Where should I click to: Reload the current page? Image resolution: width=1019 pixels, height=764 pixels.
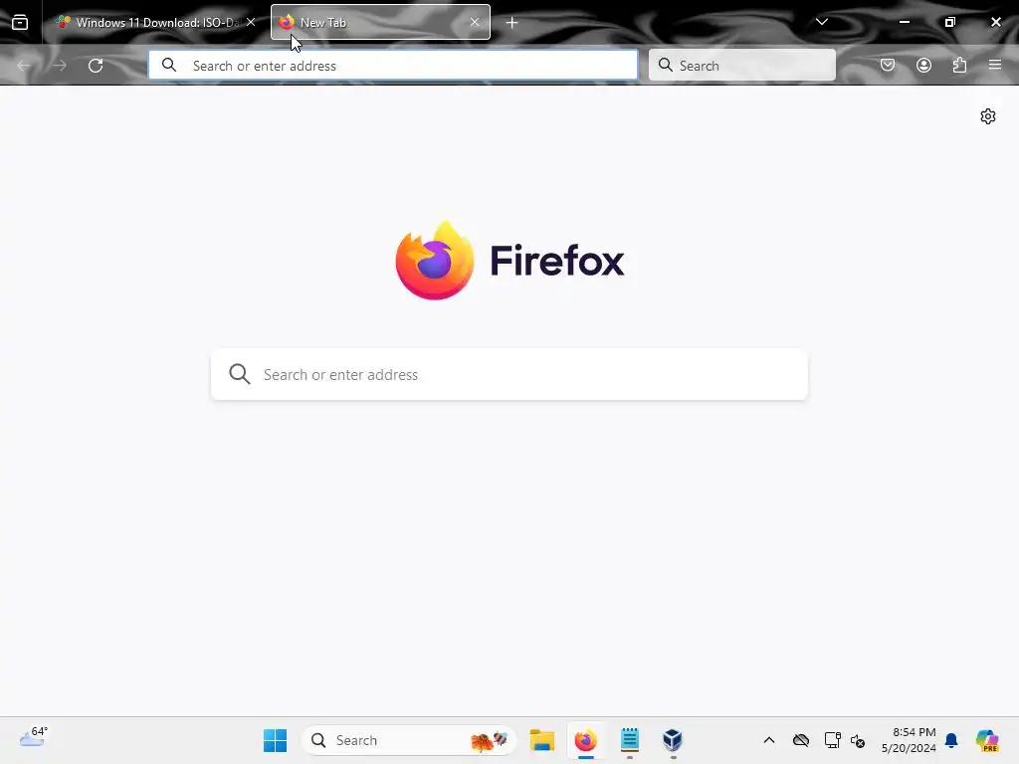[96, 66]
